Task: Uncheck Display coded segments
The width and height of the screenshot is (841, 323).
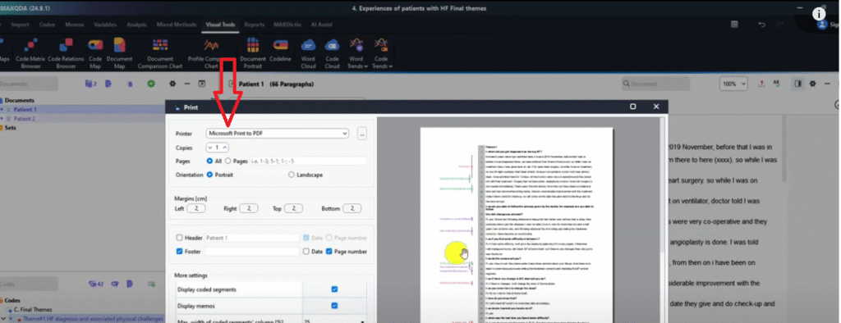Action: click(x=334, y=289)
